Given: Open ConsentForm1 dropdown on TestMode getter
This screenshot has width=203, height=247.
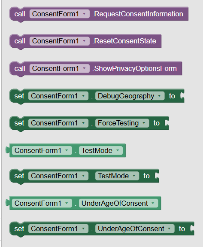Looking at the screenshot, I should pos(42,150).
